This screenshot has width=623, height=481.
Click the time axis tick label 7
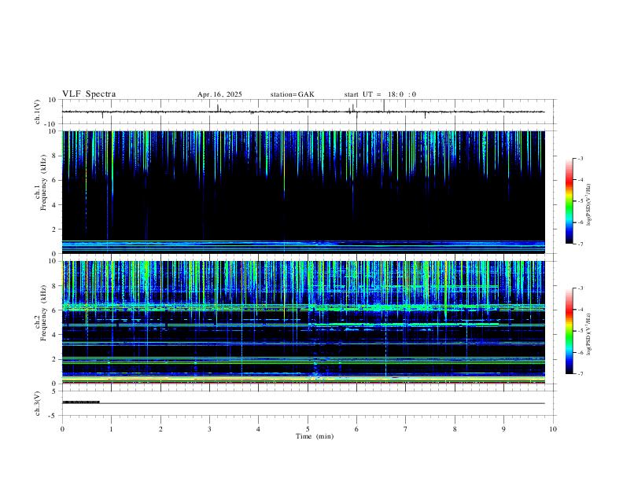tap(406, 429)
